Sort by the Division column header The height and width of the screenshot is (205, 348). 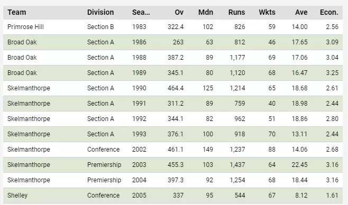point(100,12)
